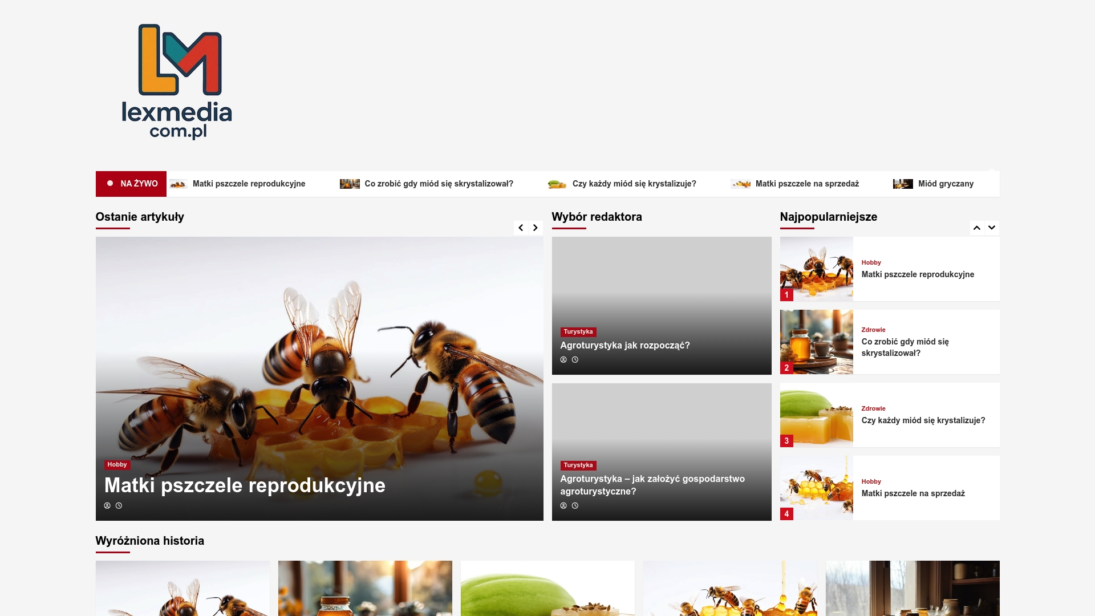
Task: Click the first Wyróżniona historia thumbnail
Action: pos(182,587)
